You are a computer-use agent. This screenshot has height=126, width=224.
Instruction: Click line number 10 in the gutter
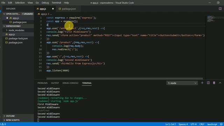click(40, 49)
